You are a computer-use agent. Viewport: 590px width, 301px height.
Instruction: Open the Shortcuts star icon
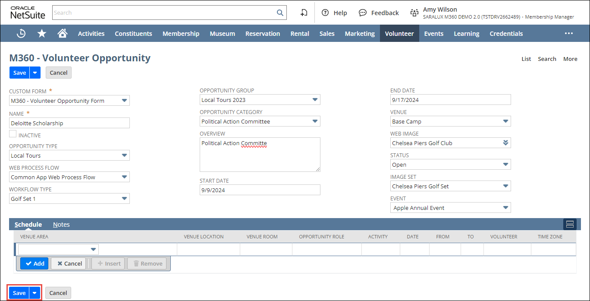42,33
